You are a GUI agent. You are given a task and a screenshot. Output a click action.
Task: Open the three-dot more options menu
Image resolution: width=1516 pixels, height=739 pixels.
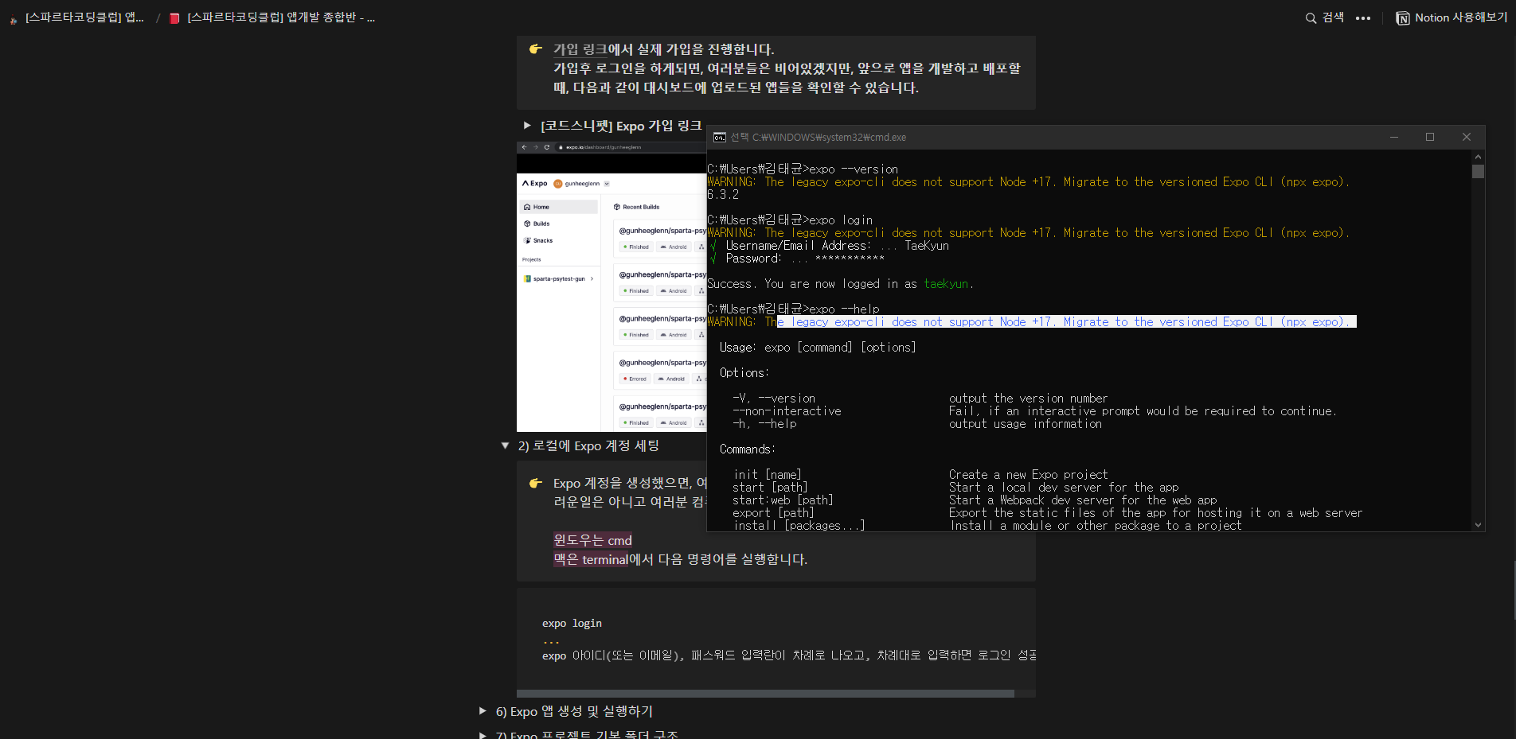click(1363, 18)
